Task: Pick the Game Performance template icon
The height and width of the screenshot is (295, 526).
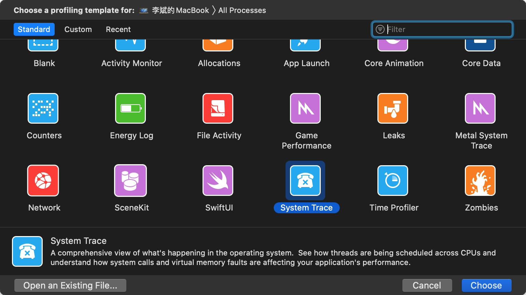Action: point(305,108)
